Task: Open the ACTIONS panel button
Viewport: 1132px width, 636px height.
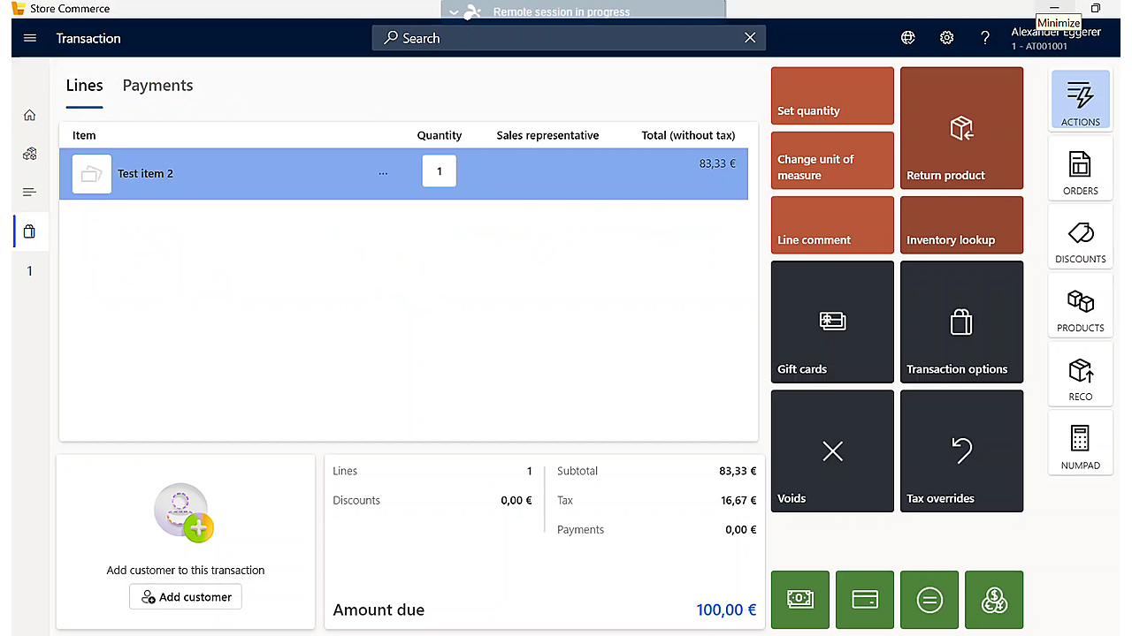Action: [1080, 100]
